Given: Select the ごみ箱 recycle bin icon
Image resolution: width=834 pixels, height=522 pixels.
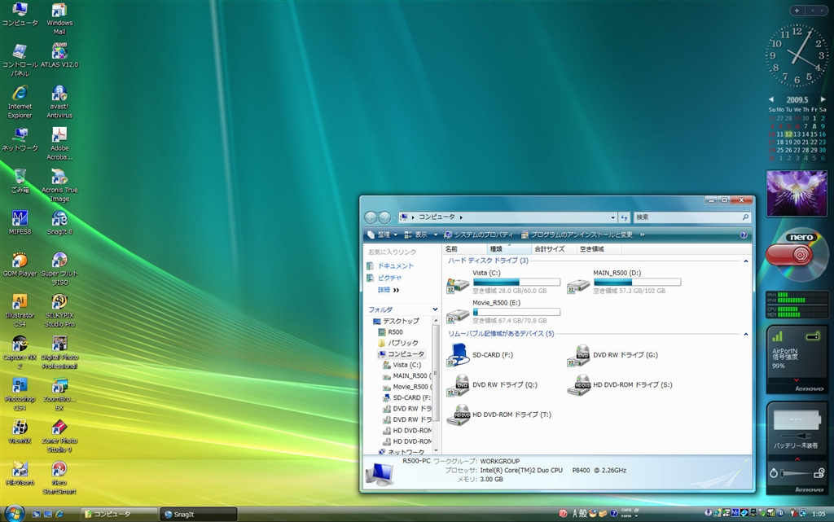Looking at the screenshot, I should click(x=20, y=178).
